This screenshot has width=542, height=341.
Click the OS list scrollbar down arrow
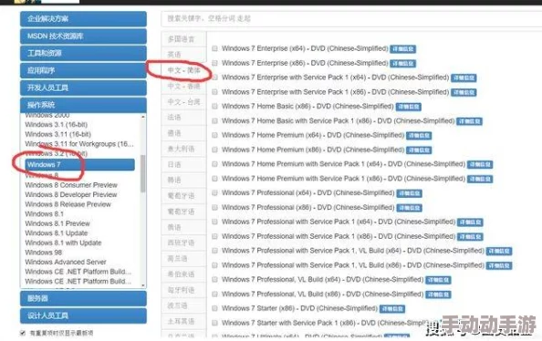click(143, 285)
